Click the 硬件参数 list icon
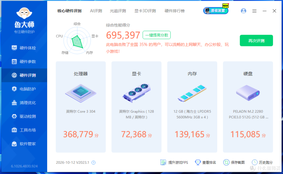This screenshot has height=174, width=283. [x=14, y=62]
